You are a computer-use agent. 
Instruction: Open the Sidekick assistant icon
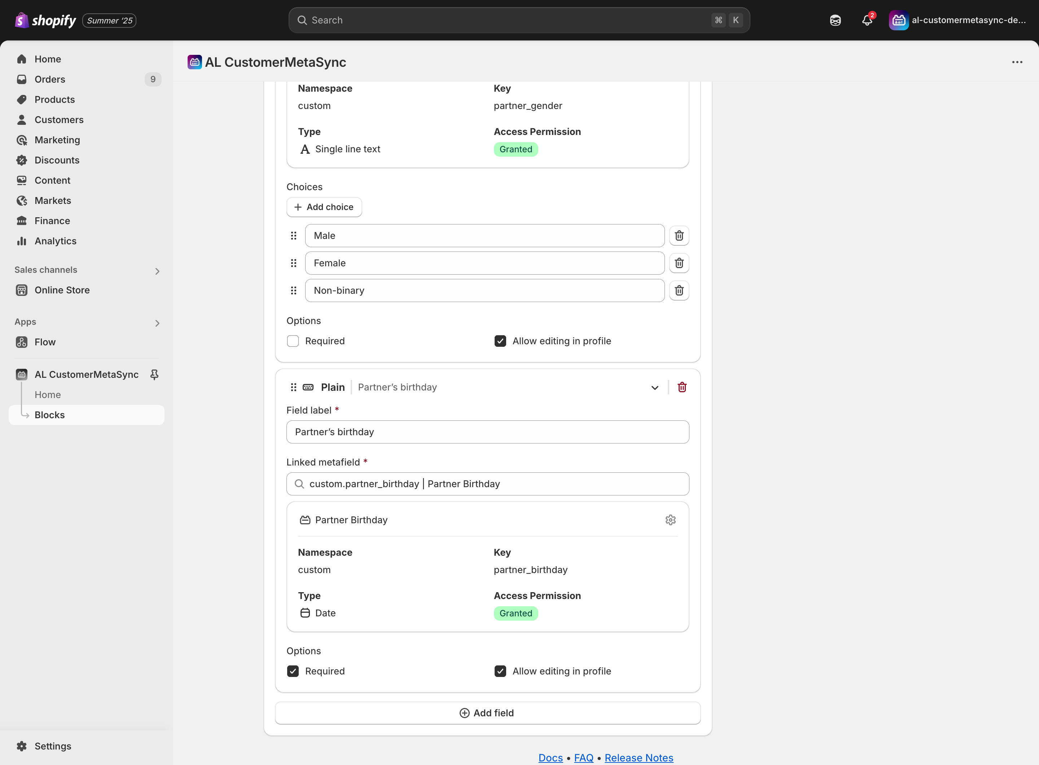(835, 20)
